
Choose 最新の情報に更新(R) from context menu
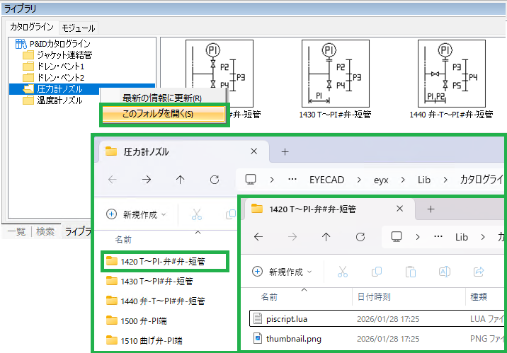[162, 98]
